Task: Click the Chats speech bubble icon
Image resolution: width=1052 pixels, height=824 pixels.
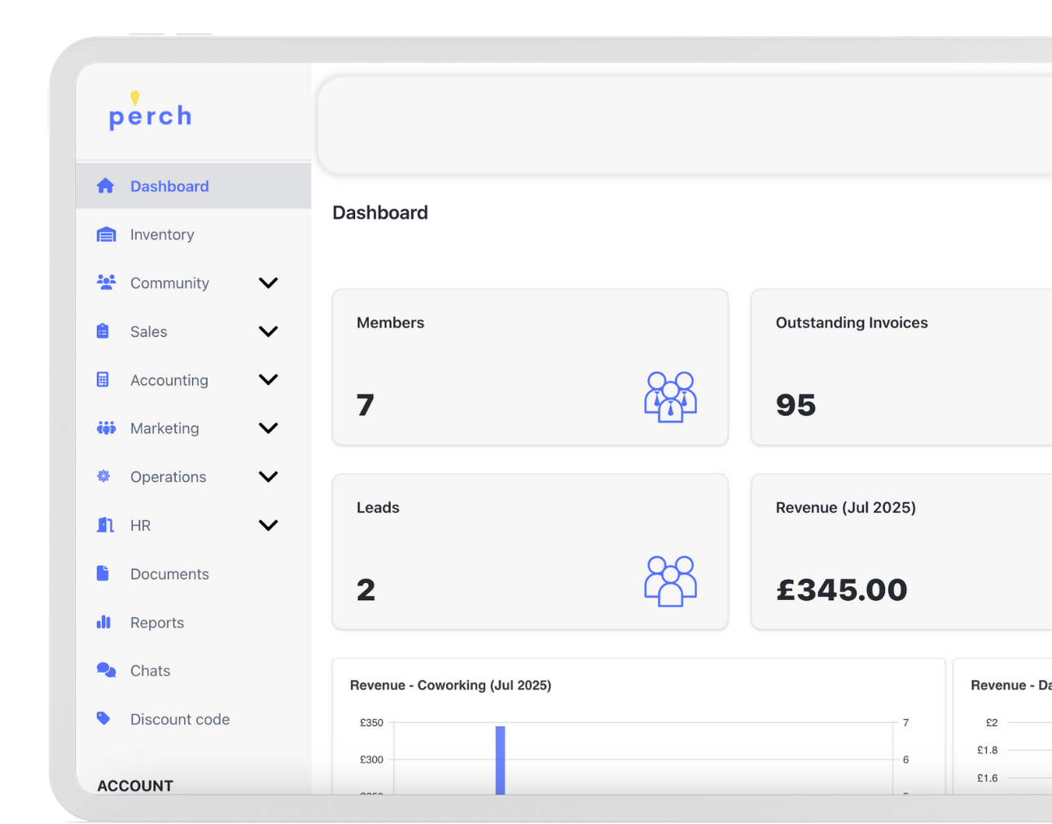Action: pos(106,670)
